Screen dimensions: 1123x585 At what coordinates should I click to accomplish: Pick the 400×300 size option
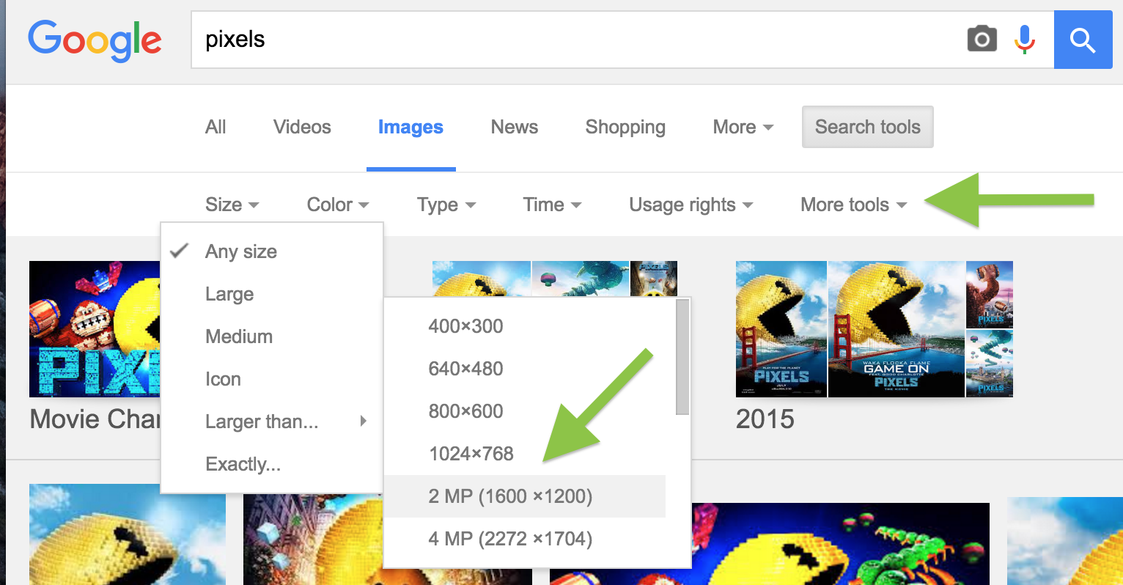point(525,326)
